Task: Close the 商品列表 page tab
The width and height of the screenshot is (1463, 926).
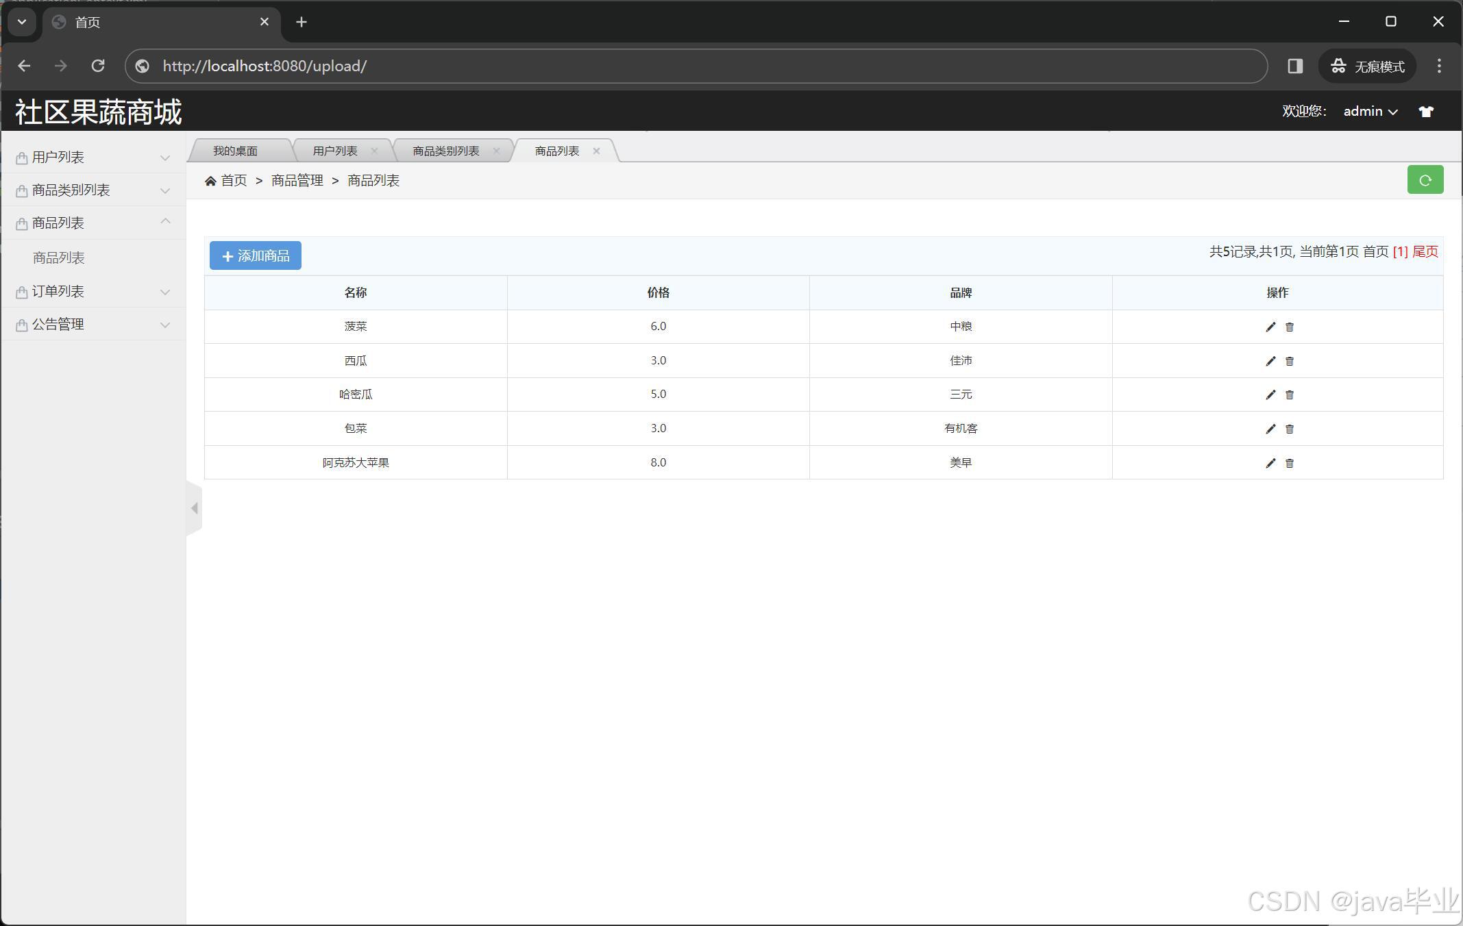Action: (596, 151)
